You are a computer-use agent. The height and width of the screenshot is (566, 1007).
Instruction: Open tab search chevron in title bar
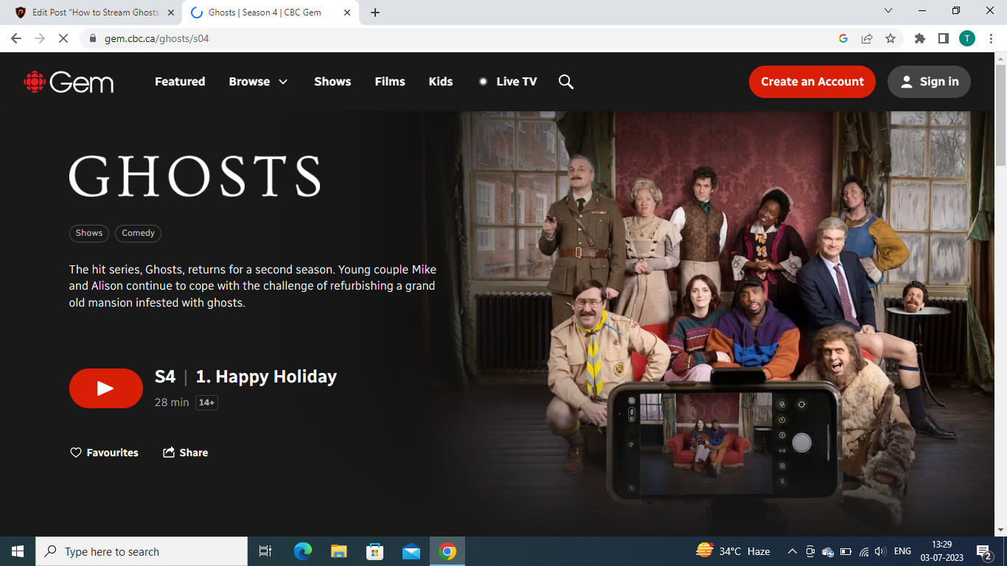pyautogui.click(x=888, y=10)
